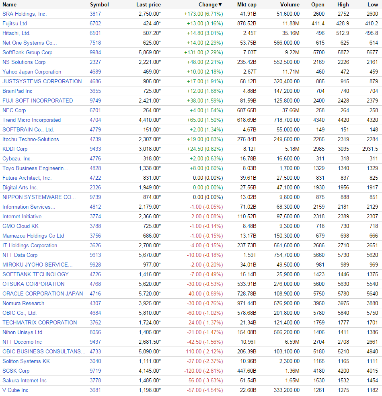This screenshot has width=382, height=396.
Task: Sort by the Last price column header
Action: coord(148,4)
